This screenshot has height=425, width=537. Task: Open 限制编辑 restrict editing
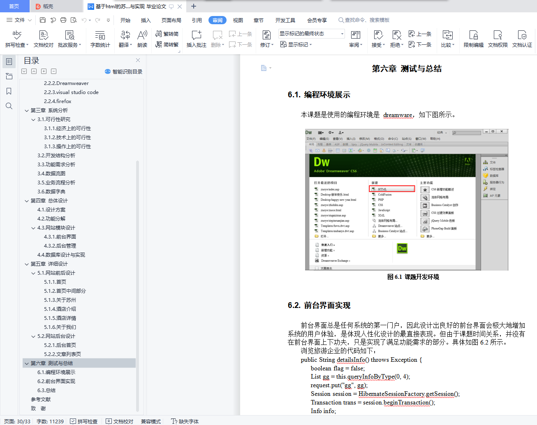474,39
